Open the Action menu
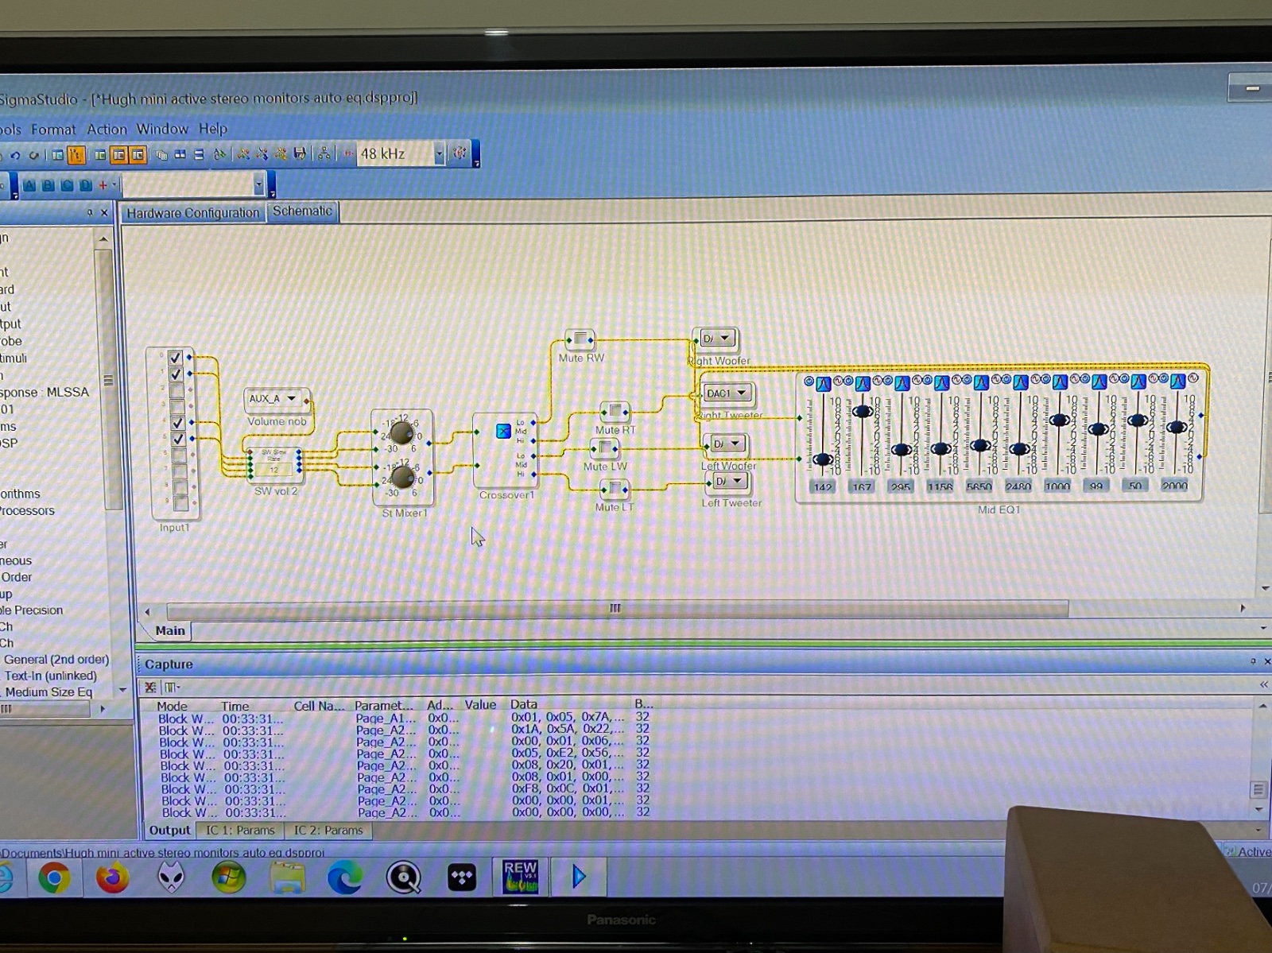This screenshot has width=1272, height=953. click(x=107, y=129)
